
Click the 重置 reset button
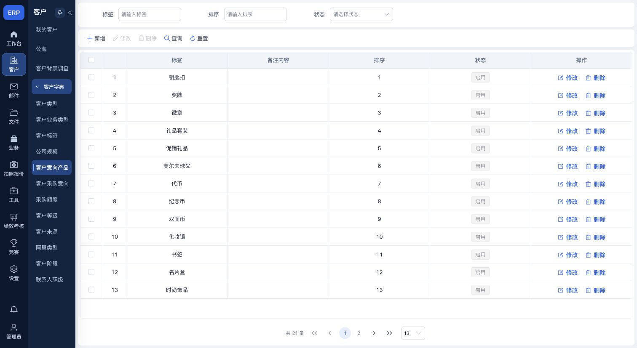tap(199, 38)
